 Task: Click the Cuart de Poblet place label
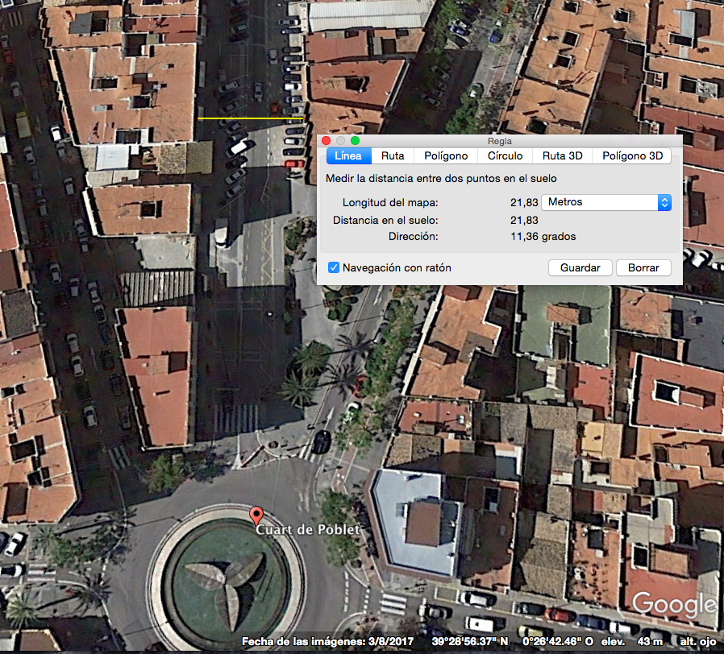307,530
